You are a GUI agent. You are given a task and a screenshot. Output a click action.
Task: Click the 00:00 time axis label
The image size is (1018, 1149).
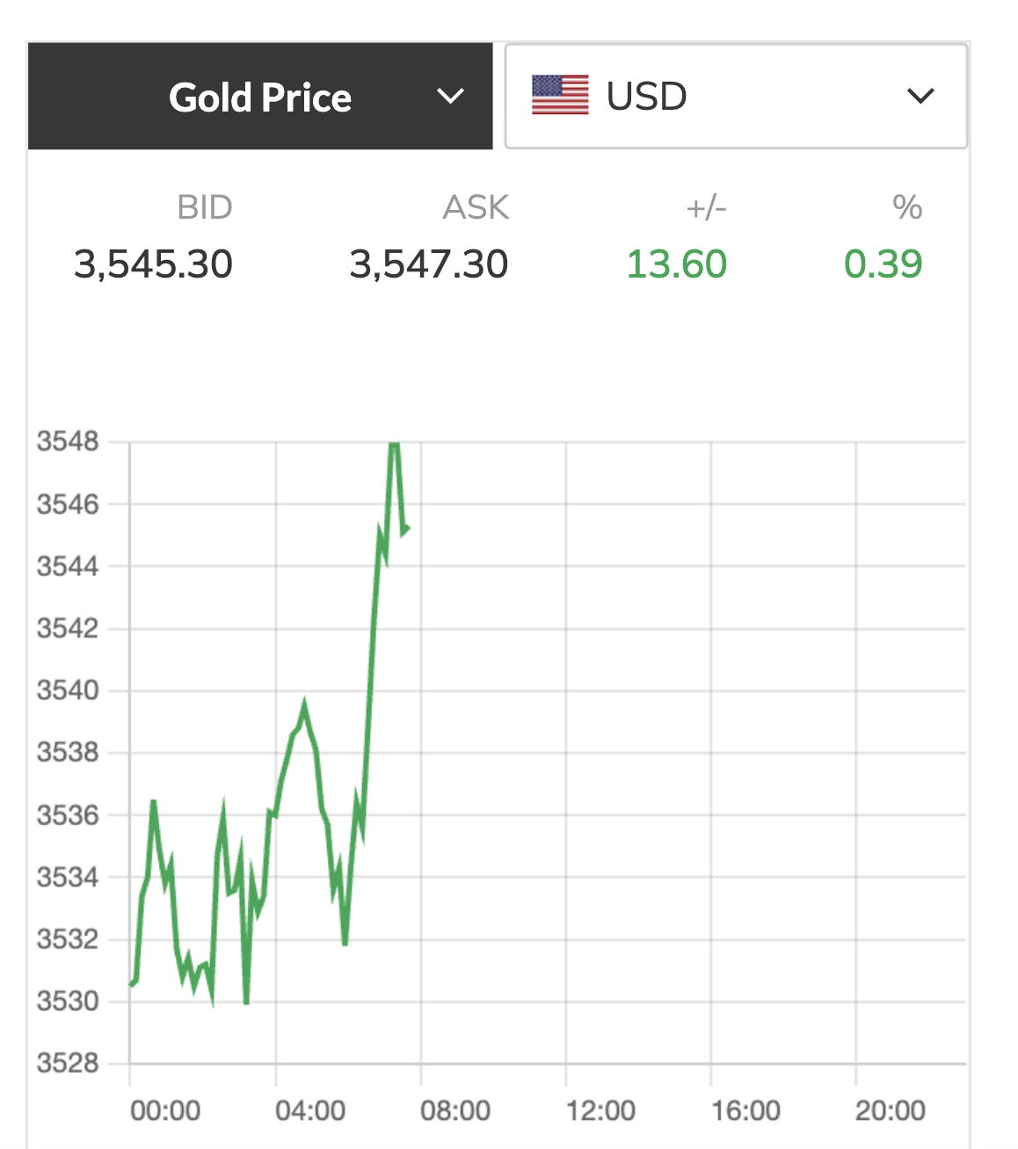[x=165, y=1110]
